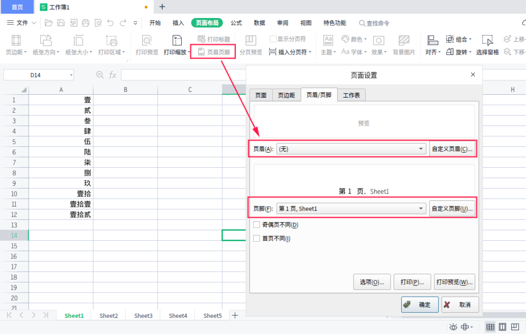Open the 纸张方向 orientation tool
The image size is (526, 334).
(46, 45)
